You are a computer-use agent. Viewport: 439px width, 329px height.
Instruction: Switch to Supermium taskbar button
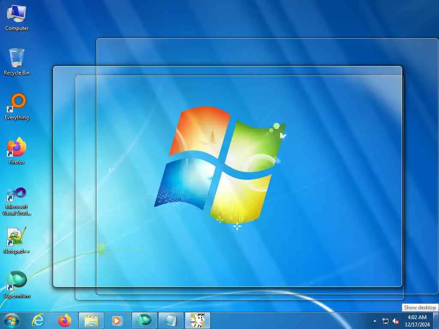coord(144,320)
